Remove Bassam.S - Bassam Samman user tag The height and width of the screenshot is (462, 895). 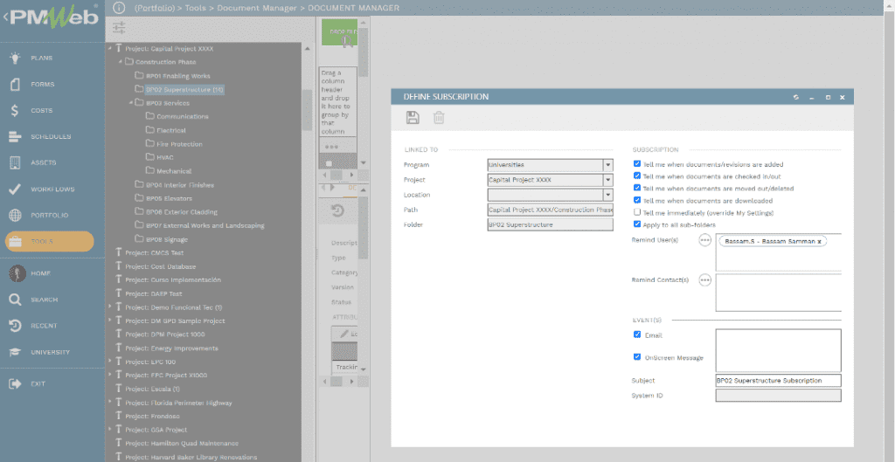(820, 241)
